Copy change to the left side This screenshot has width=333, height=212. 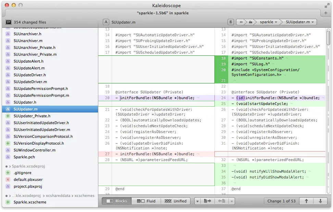click(x=222, y=201)
